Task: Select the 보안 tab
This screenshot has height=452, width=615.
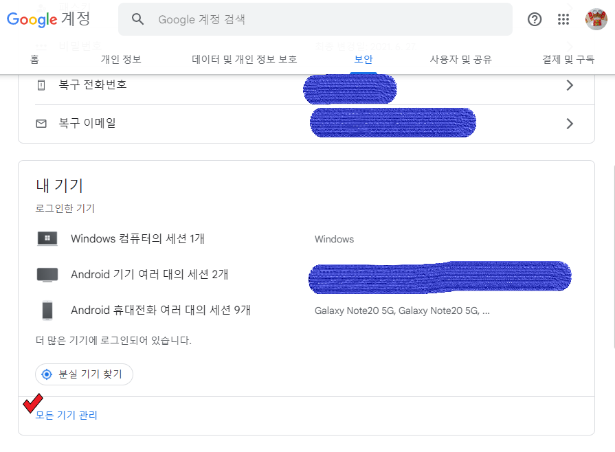Action: 364,59
